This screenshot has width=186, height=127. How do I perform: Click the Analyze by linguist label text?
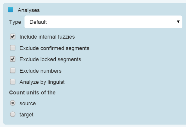[42, 82]
